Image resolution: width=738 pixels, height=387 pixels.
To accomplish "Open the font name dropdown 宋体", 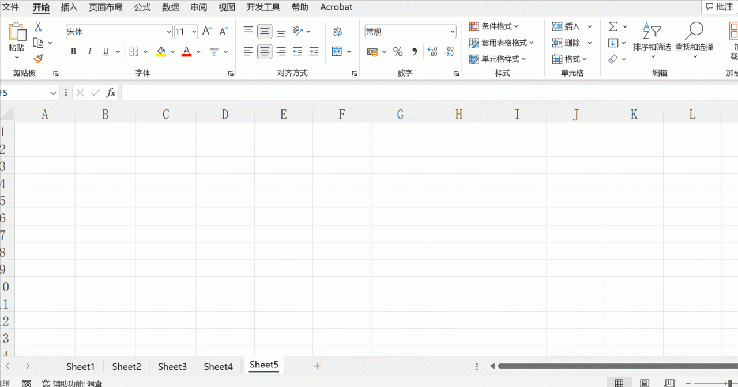I will coord(169,32).
